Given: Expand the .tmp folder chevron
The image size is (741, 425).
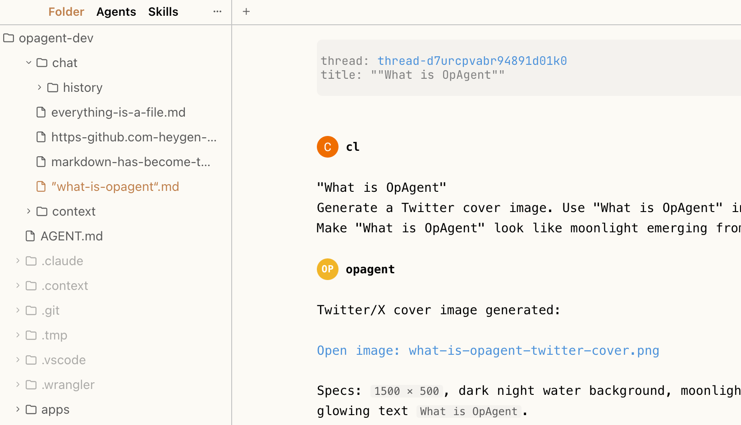Looking at the screenshot, I should point(18,335).
